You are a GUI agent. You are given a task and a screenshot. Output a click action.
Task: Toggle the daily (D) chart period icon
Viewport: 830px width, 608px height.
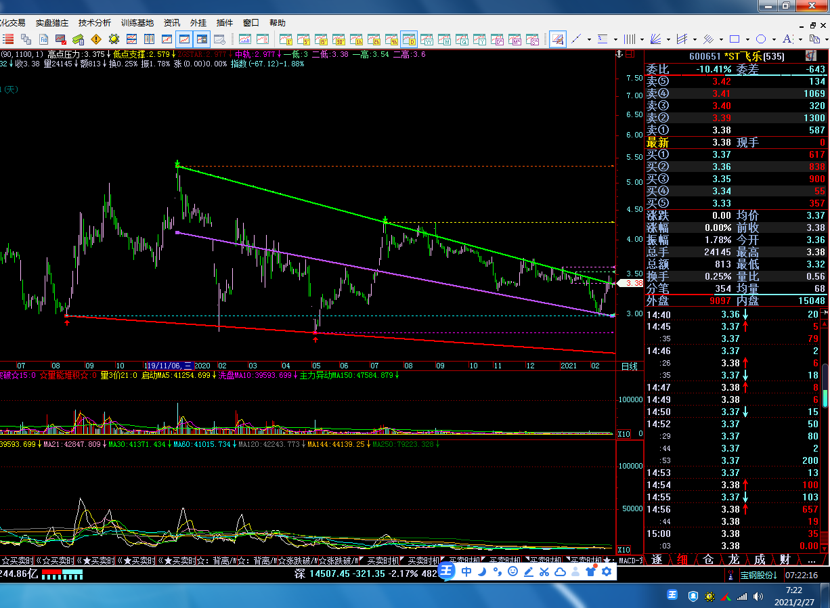pyautogui.click(x=409, y=39)
